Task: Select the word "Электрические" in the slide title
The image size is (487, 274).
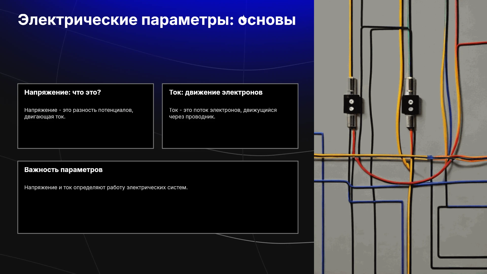Action: [x=78, y=20]
